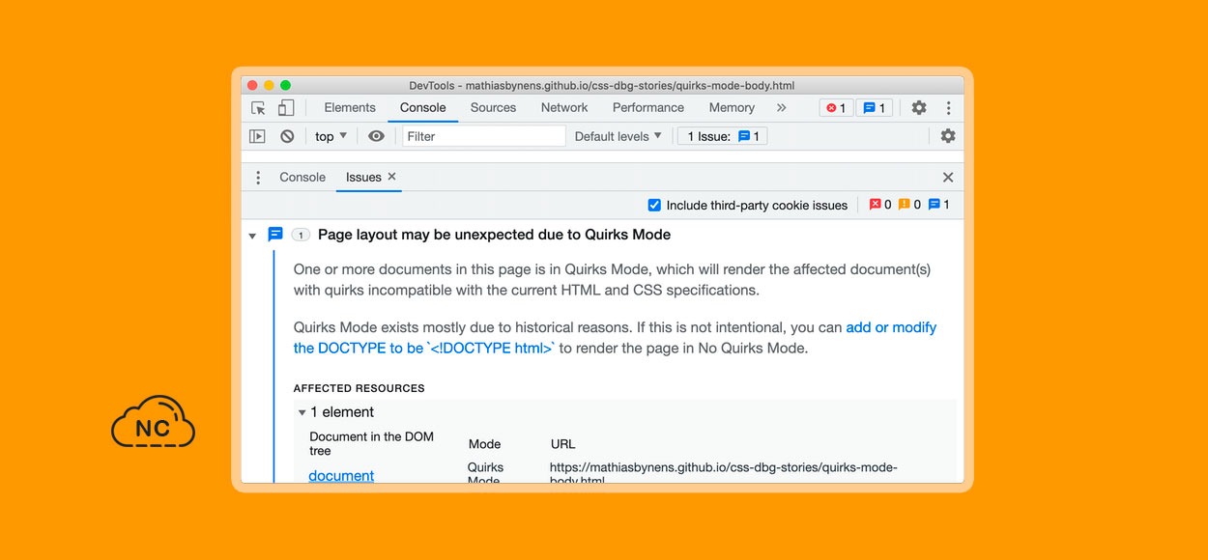Click the mathiasbynens.github.io URL cell
Screen dimensions: 1208x560
click(x=724, y=473)
